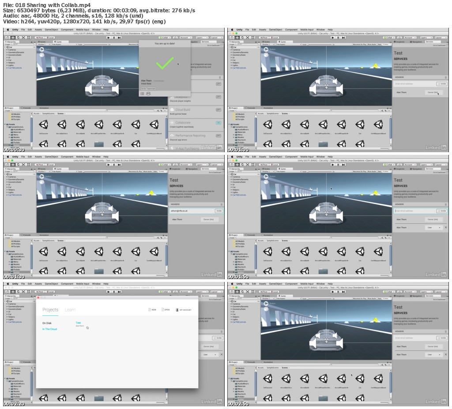The image size is (452, 409).
Task: Select 2dCharacter scene asset in 00:01:30 frame
Action: click(x=43, y=254)
